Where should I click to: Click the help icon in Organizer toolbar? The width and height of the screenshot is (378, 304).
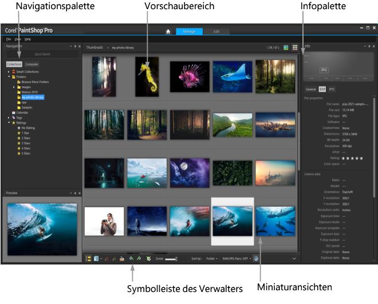[x=256, y=259]
